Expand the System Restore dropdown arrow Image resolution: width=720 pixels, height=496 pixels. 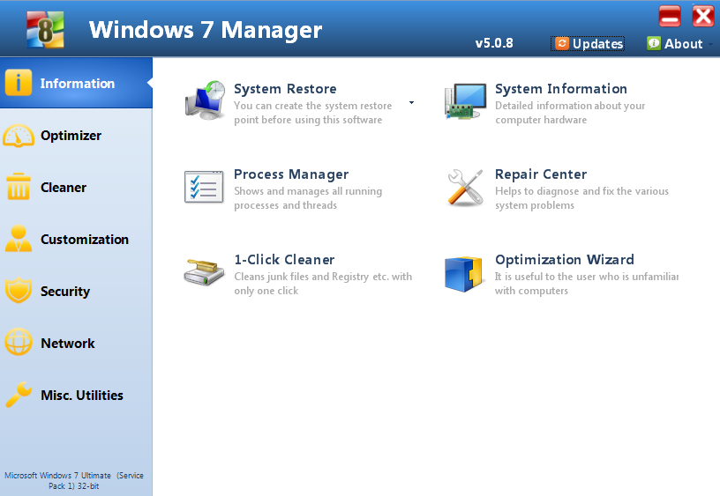(411, 103)
